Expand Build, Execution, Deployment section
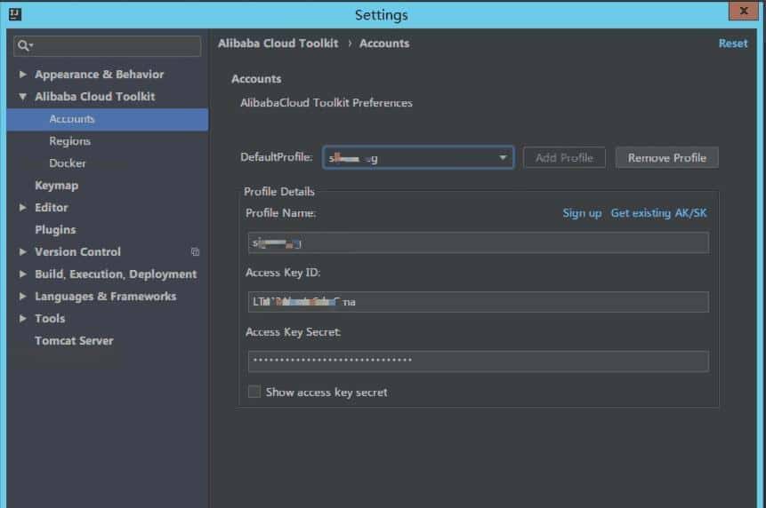Screen dimensions: 766x508 [x=22, y=274]
